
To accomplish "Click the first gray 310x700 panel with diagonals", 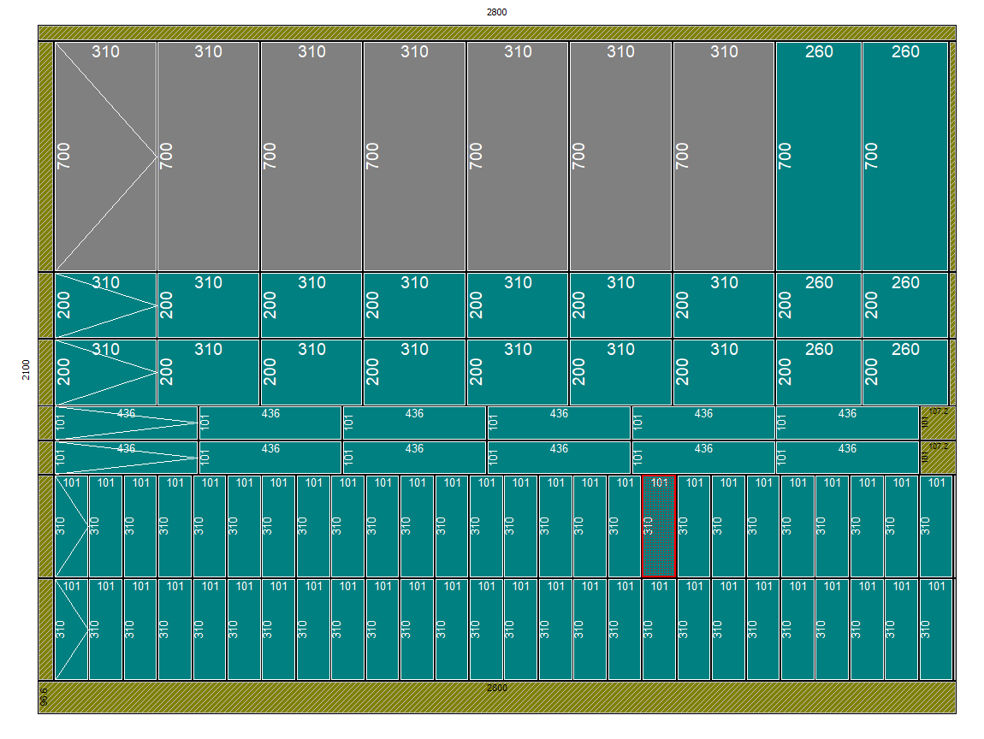I will [x=105, y=157].
